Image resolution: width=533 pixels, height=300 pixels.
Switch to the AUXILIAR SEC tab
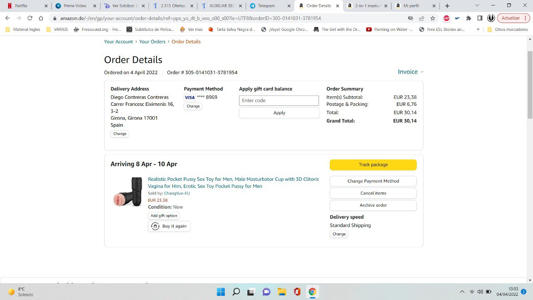coord(222,6)
